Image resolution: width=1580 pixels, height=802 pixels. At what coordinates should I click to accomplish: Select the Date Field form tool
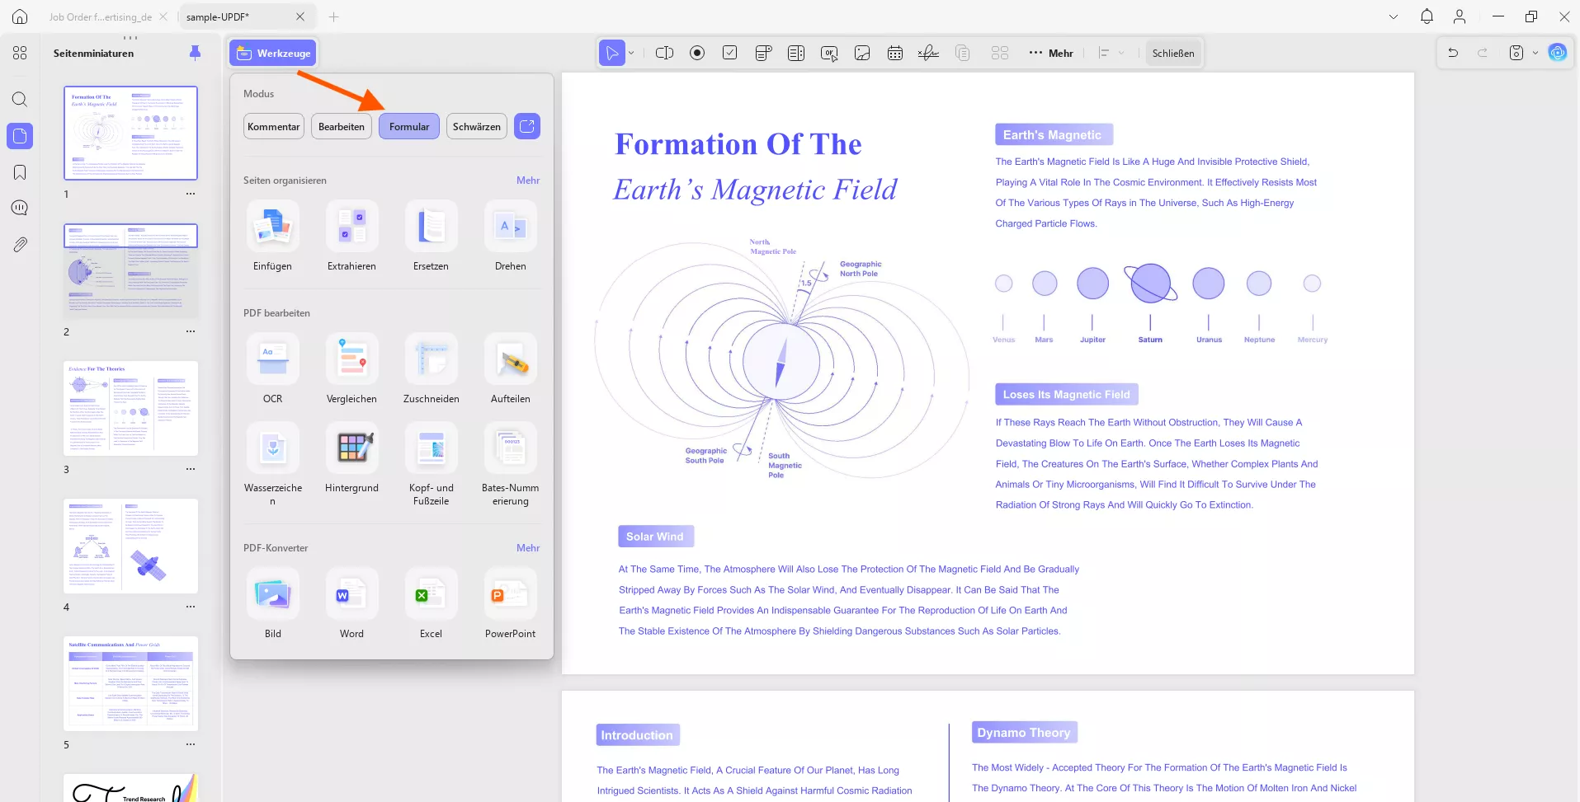(x=895, y=53)
